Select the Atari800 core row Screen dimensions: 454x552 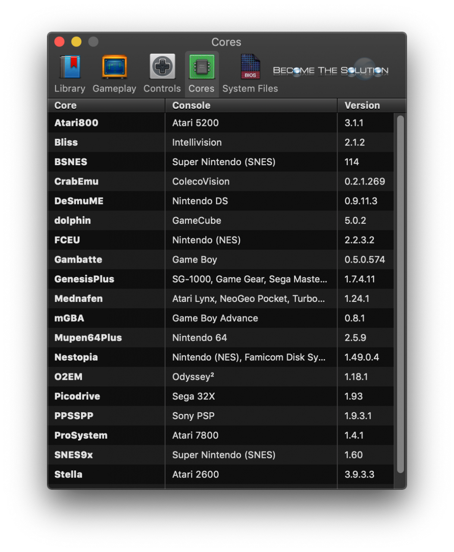[221, 123]
